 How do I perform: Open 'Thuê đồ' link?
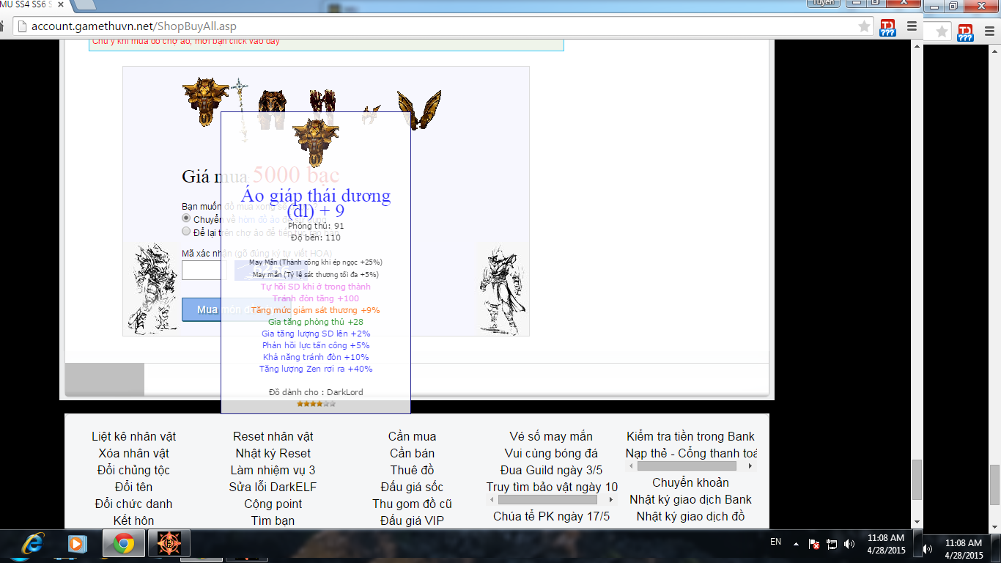[413, 470]
